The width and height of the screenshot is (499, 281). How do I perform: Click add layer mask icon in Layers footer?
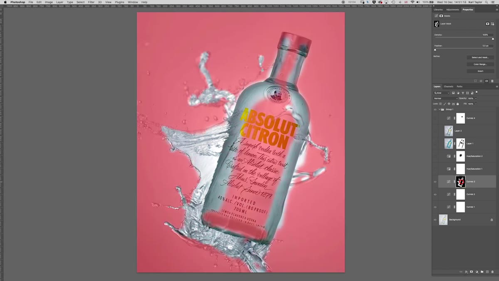472,272
